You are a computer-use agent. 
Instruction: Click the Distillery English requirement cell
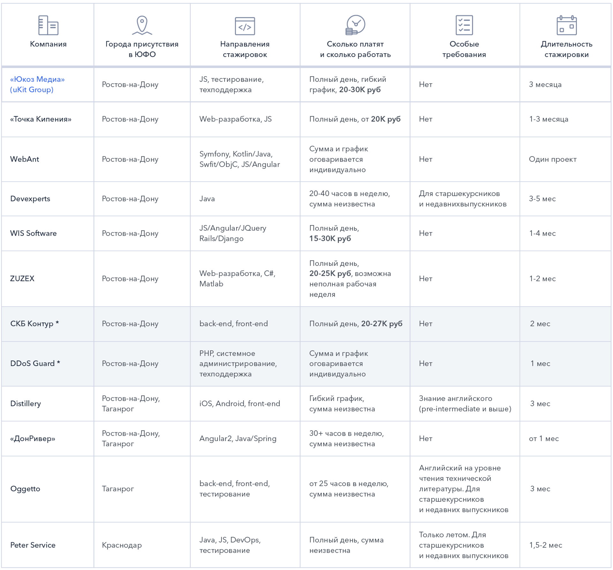tap(465, 403)
